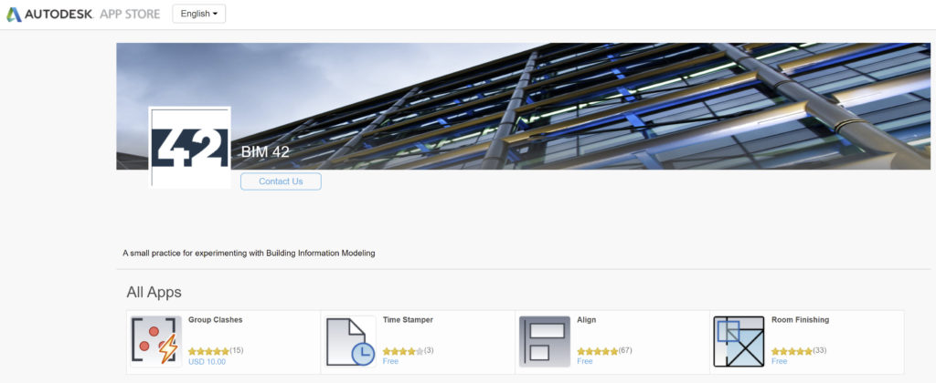Viewport: 936px width, 383px height.
Task: Click the USD 10.00 price label
Action: click(x=207, y=361)
